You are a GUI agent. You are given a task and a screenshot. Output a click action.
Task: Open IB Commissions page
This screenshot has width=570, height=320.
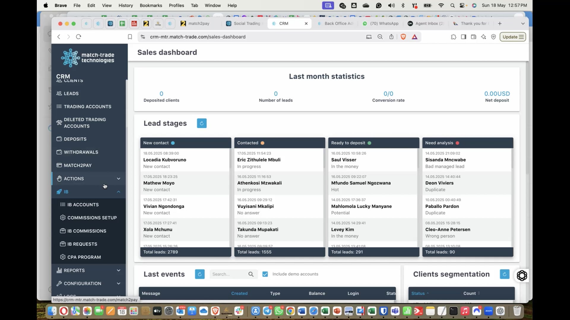point(86,231)
